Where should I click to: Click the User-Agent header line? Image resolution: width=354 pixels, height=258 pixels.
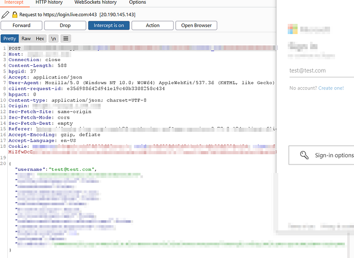142,83
